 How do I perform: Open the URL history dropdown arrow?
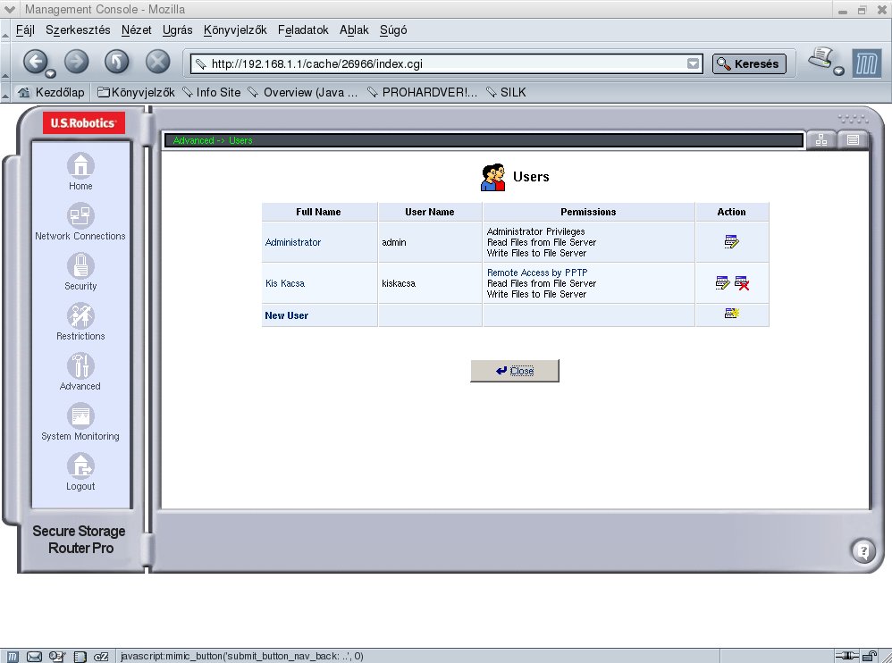coord(693,63)
